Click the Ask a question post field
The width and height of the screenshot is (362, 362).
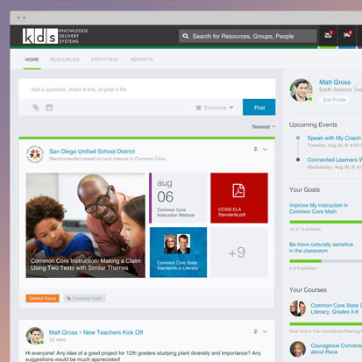(147, 89)
